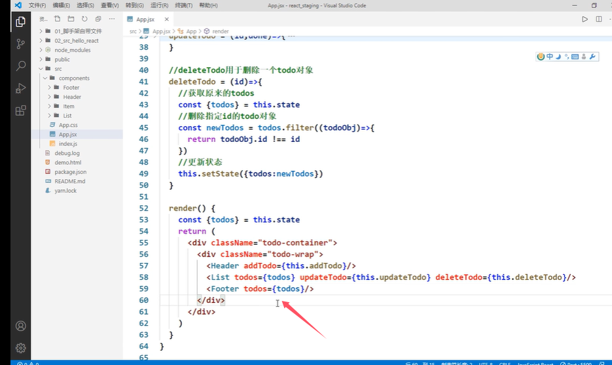Open yarn.lock in the explorer

pos(65,190)
